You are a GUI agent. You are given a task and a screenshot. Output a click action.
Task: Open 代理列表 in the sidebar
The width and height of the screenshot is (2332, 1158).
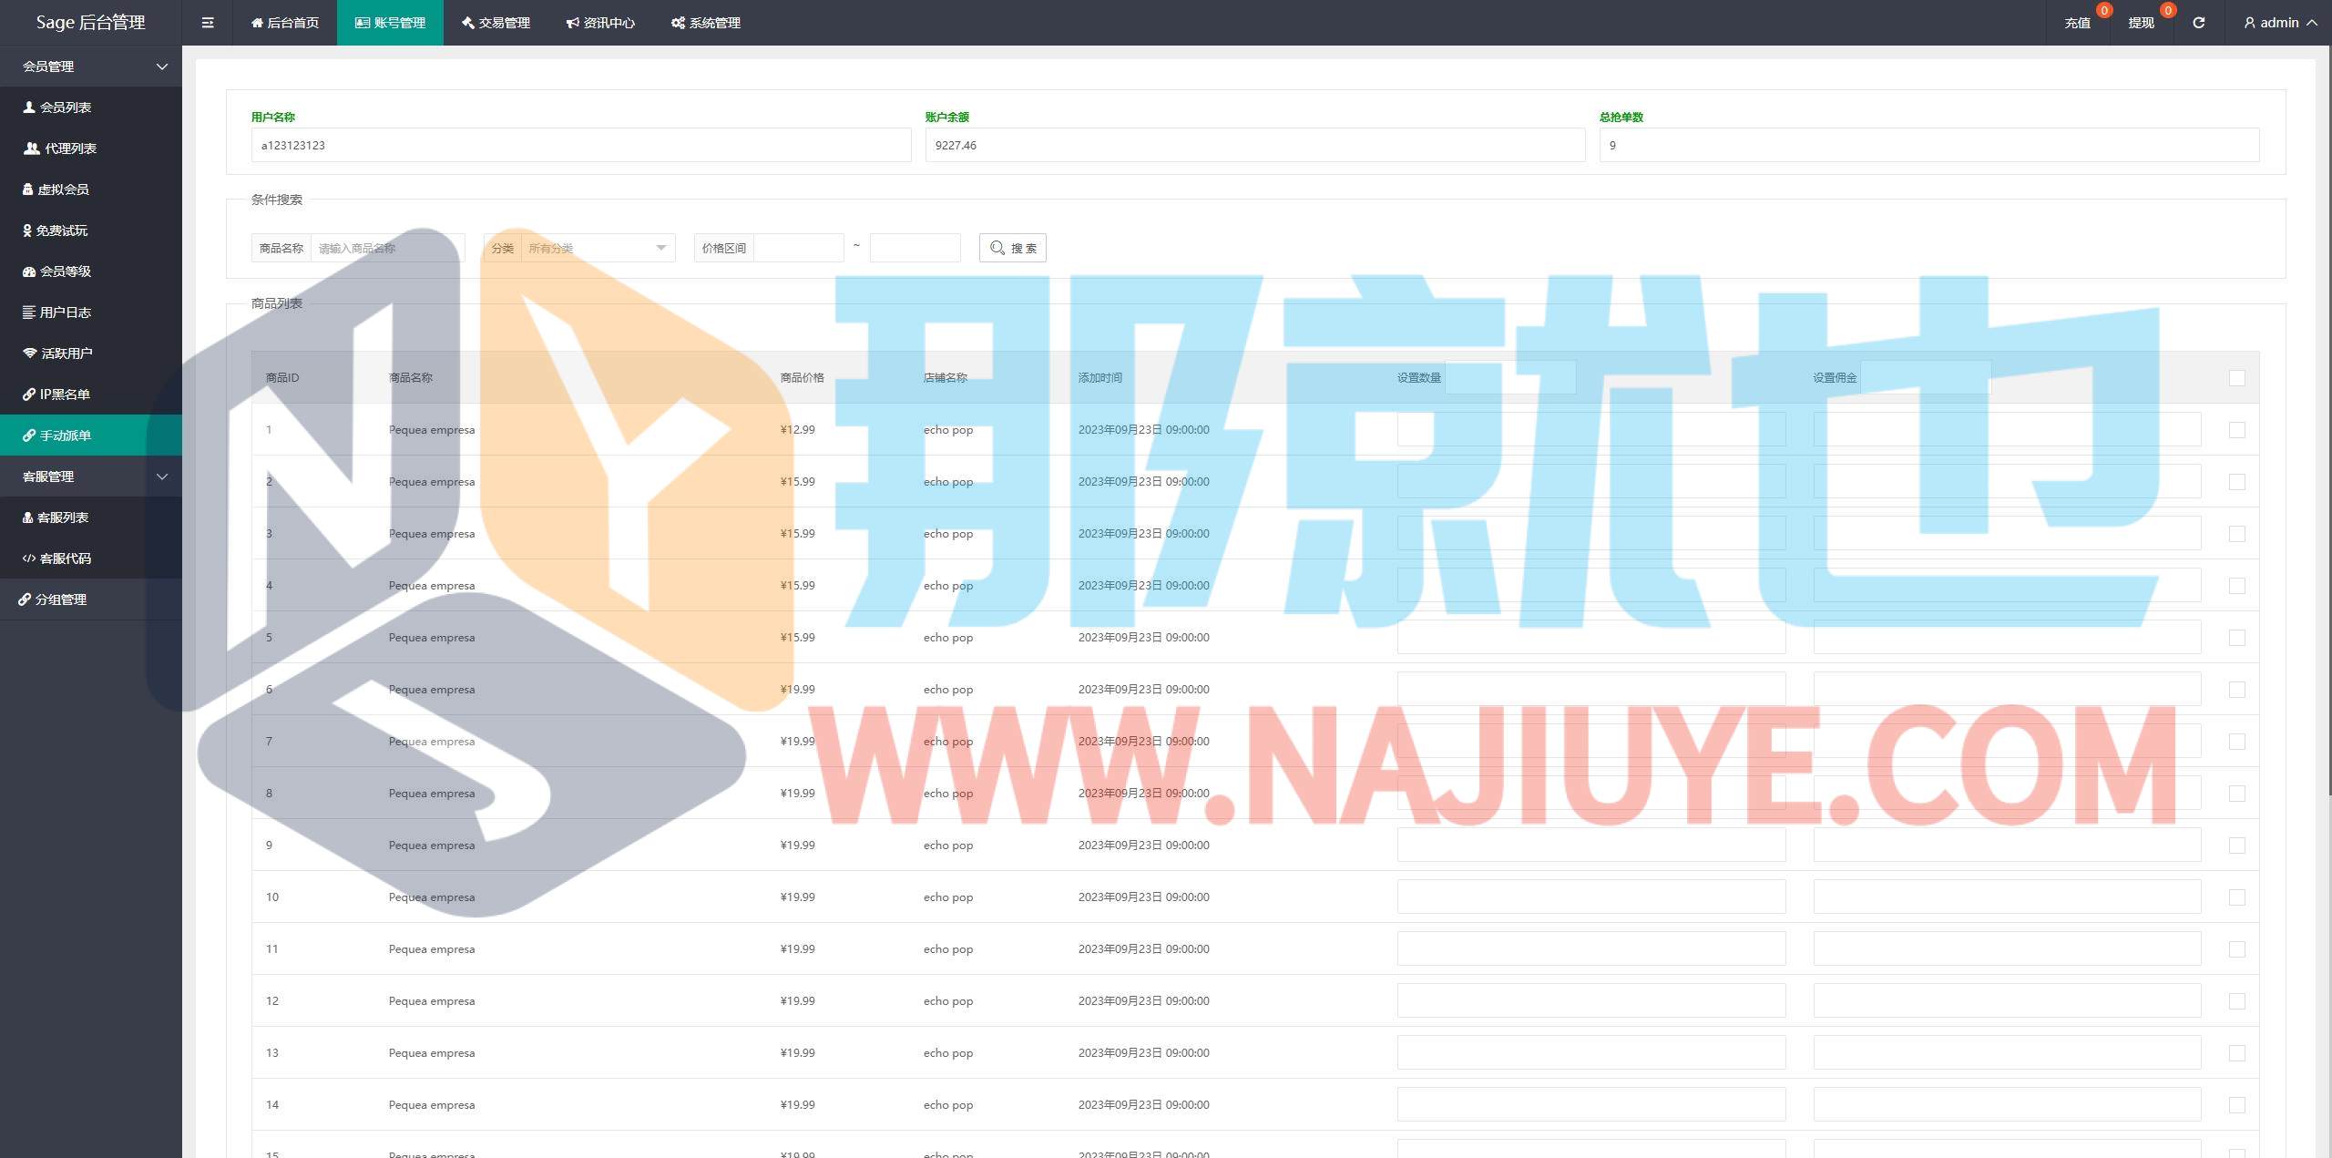click(69, 149)
